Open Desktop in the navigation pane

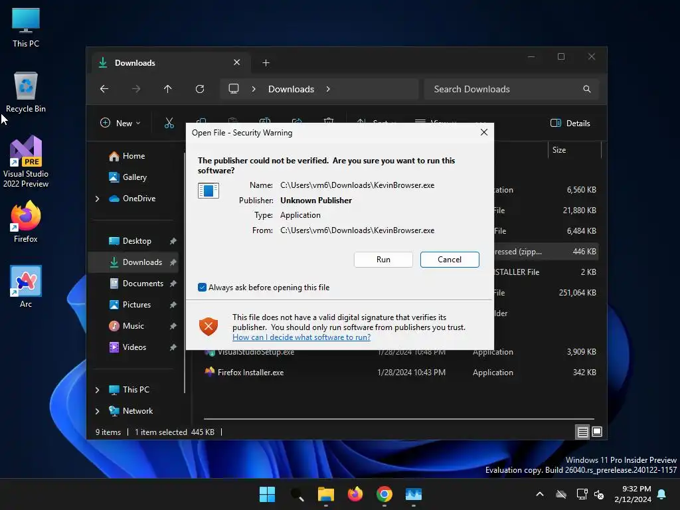coord(137,240)
